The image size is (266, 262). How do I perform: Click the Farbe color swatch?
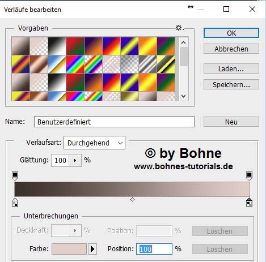69,249
